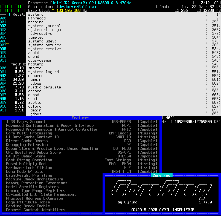Select the sd-resolve thread row
The height and width of the screenshot is (216, 221).
[123, 34]
